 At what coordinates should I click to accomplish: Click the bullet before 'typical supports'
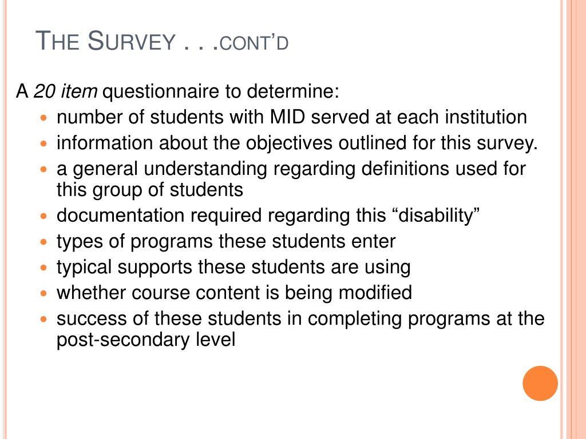pos(43,268)
